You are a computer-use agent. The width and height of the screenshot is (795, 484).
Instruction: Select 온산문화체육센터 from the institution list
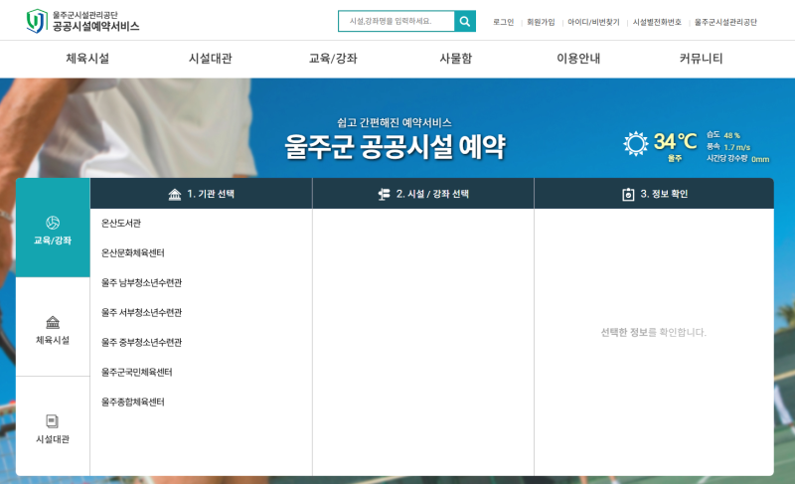(x=133, y=252)
